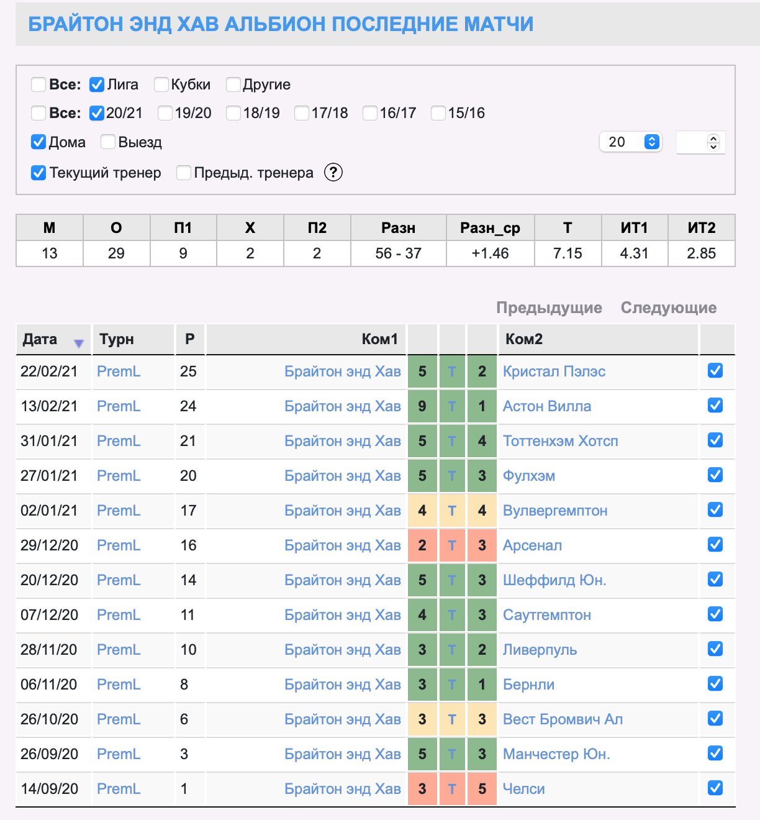Open Тоттенхэм Хотсп team link
Screen dimensions: 760x820
coord(561,441)
